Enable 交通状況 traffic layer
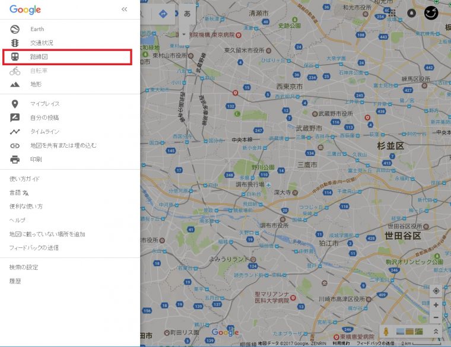451x347 pixels. click(x=70, y=43)
